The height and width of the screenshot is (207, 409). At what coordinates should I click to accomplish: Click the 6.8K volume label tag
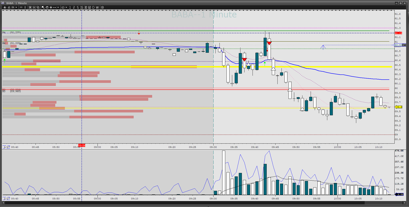point(399,194)
